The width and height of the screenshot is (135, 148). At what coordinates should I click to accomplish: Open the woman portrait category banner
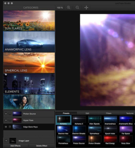(29, 102)
